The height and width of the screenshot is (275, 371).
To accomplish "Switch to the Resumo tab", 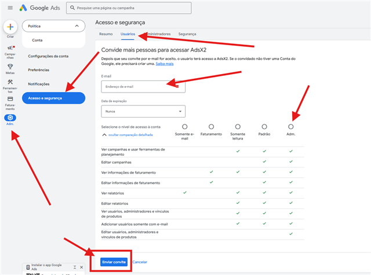I will tap(106, 34).
